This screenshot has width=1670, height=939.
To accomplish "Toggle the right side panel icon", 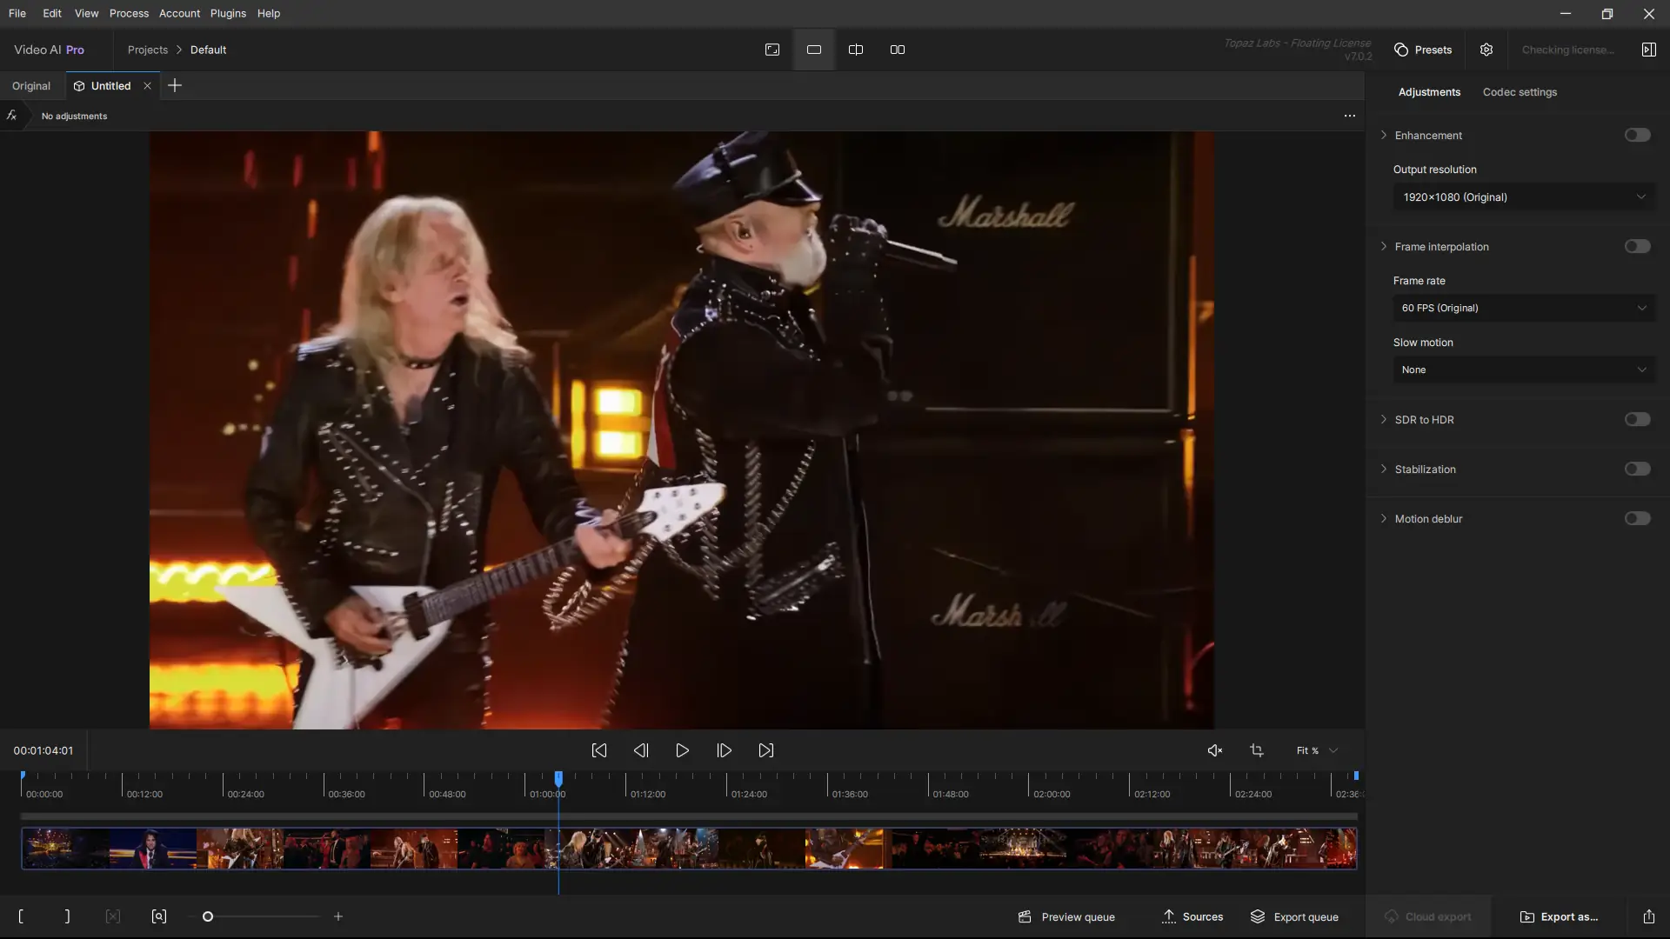I will point(1648,50).
